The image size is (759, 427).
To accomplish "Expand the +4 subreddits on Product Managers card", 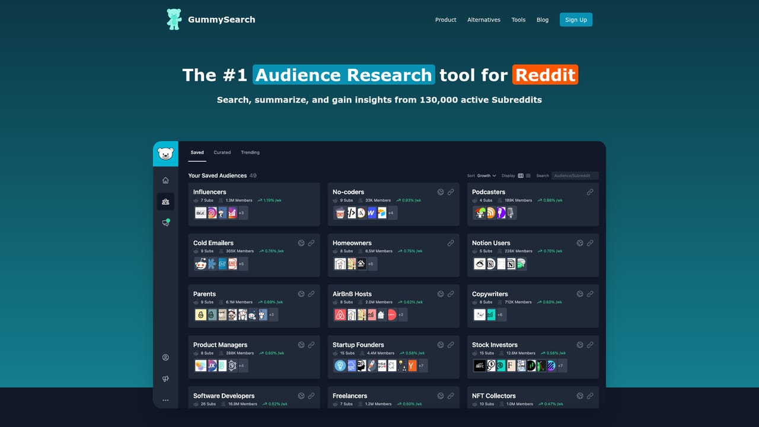I will pyautogui.click(x=241, y=366).
